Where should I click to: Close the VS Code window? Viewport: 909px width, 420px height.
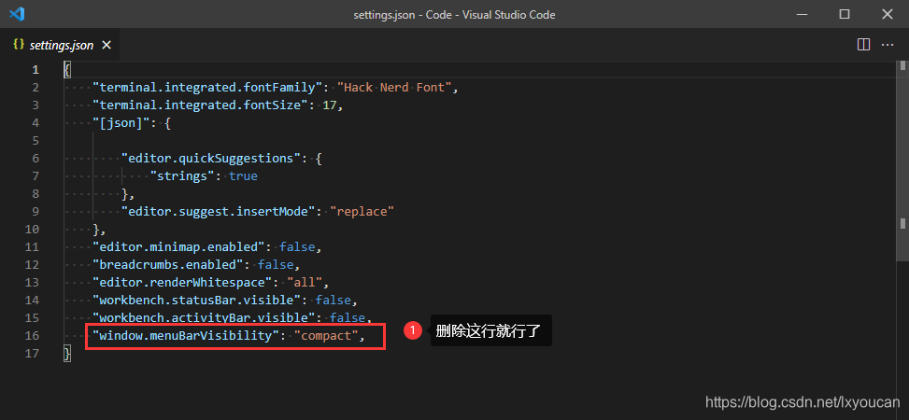(x=887, y=14)
